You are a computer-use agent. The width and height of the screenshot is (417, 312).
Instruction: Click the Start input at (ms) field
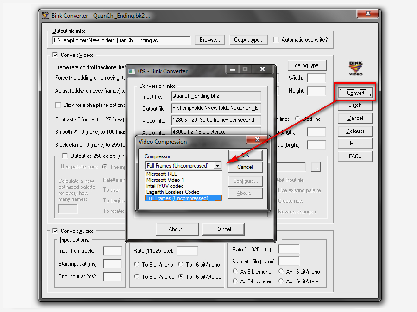coord(113,264)
